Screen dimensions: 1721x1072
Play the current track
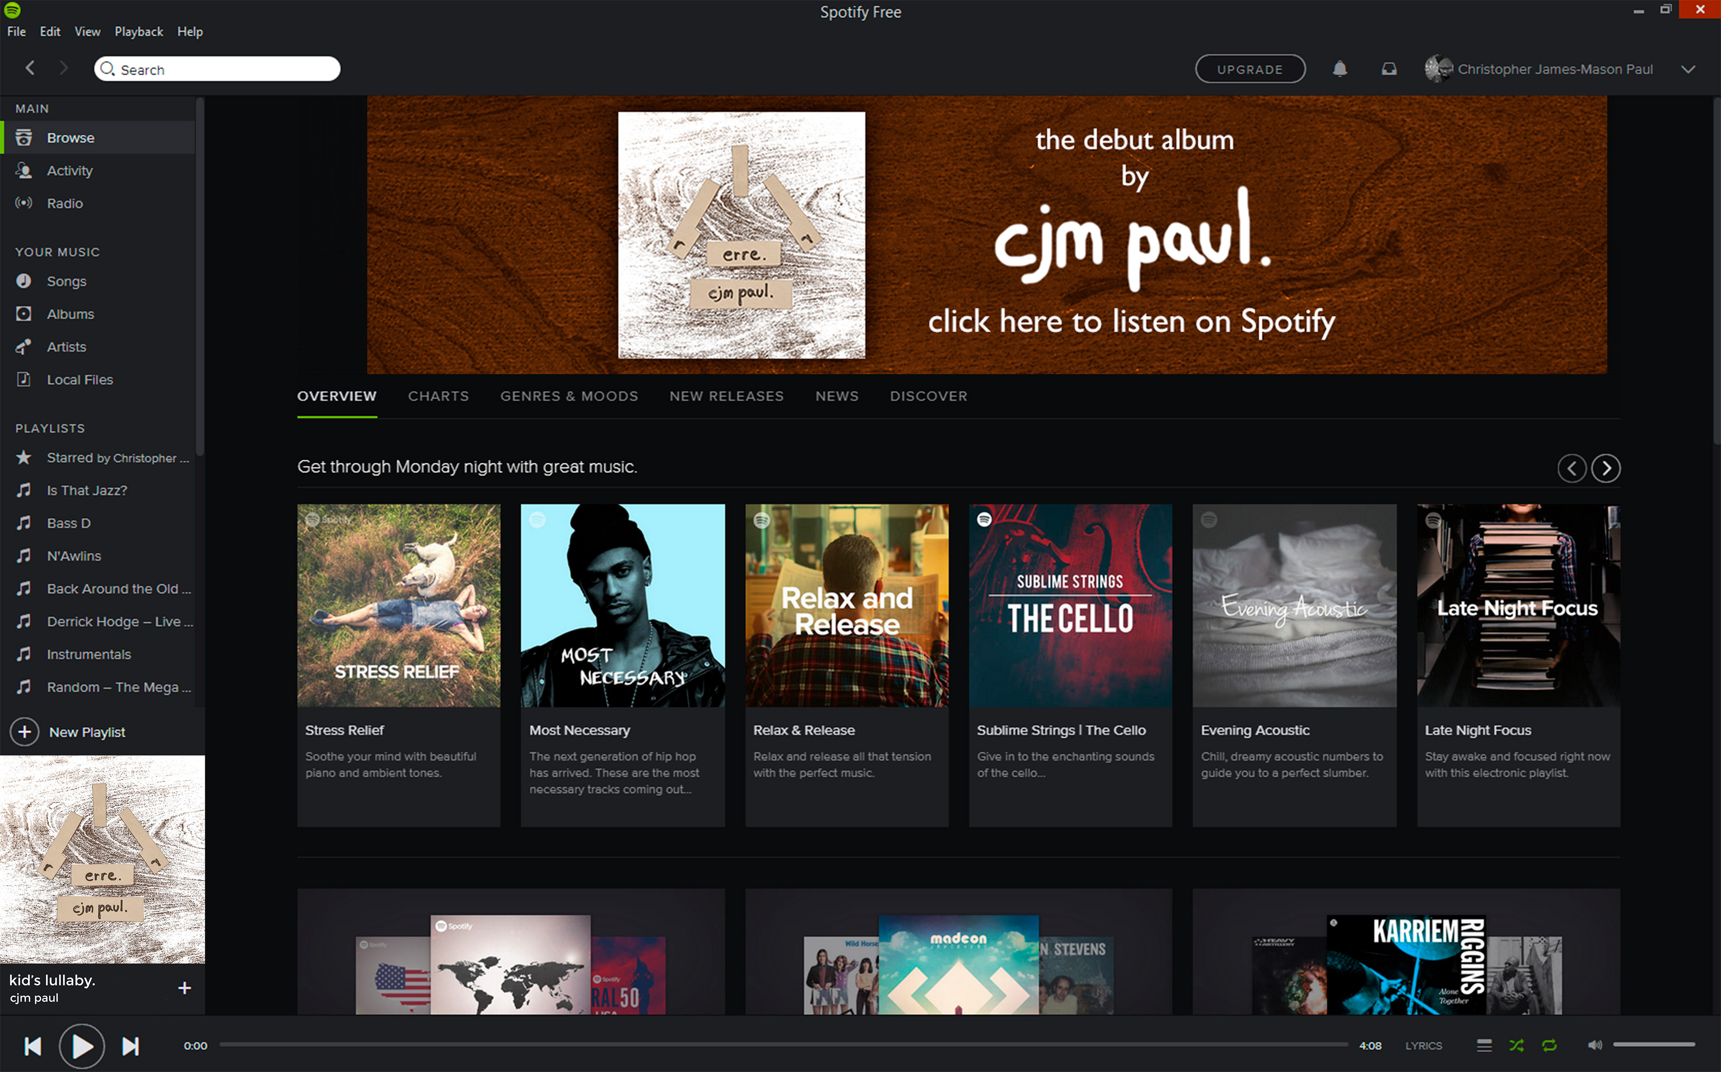coord(82,1046)
